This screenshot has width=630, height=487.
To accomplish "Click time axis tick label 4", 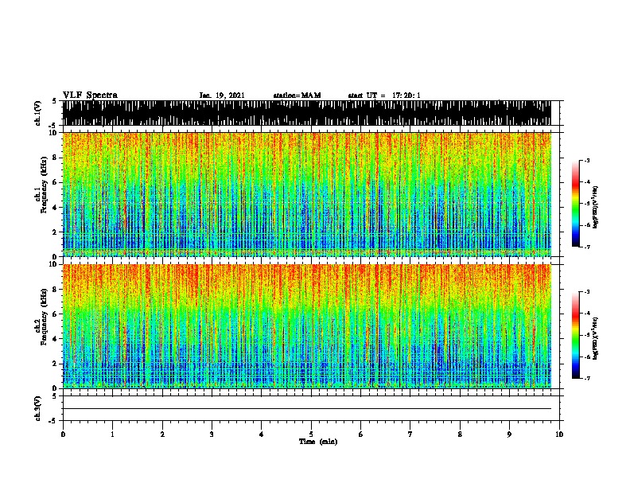I will tap(262, 434).
